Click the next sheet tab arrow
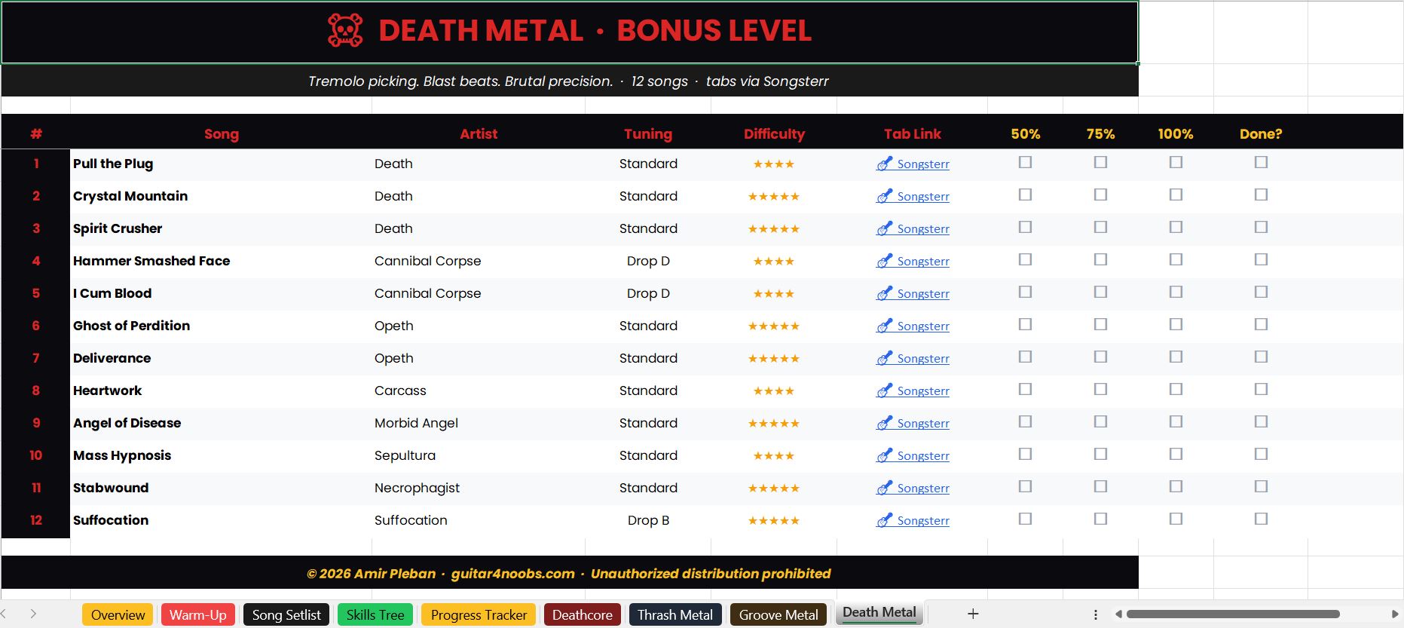This screenshot has height=628, width=1404. click(33, 614)
